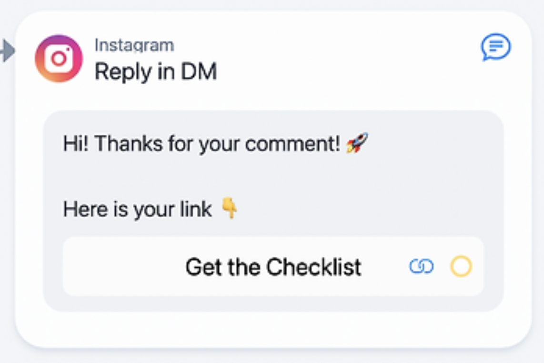Image resolution: width=544 pixels, height=363 pixels.
Task: Click the chain link icon on the button
Action: pyautogui.click(x=421, y=267)
